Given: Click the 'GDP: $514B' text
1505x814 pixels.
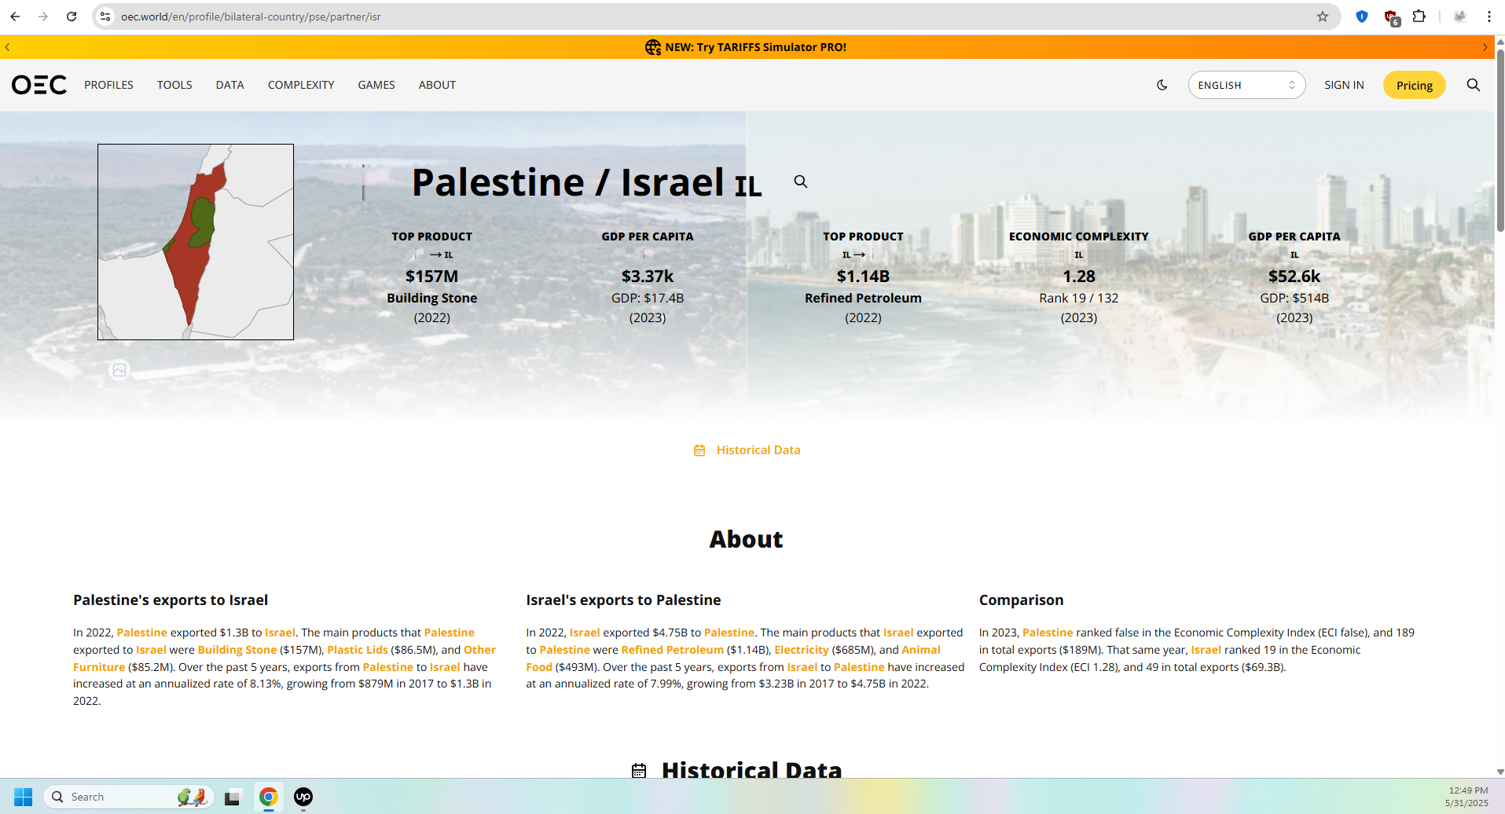Looking at the screenshot, I should point(1294,298).
